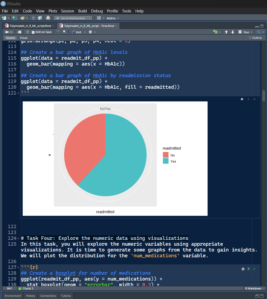Image resolution: width=267 pixels, height=299 pixels.
Task: Modify chunk options gear at line 127
Action: 243,269
